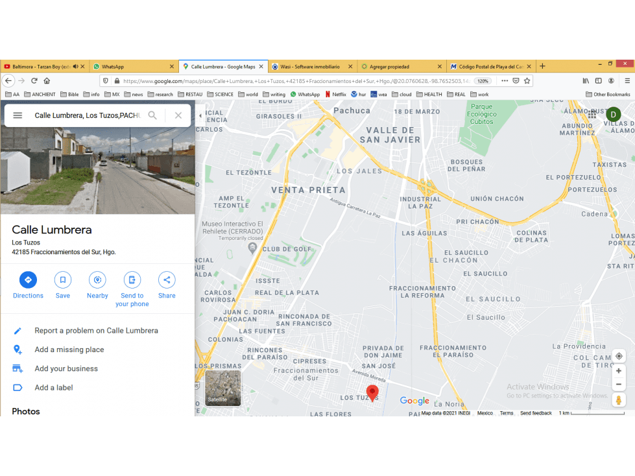This screenshot has width=635, height=476.
Task: Toggle the Firefox sidebar view
Action: click(599, 81)
